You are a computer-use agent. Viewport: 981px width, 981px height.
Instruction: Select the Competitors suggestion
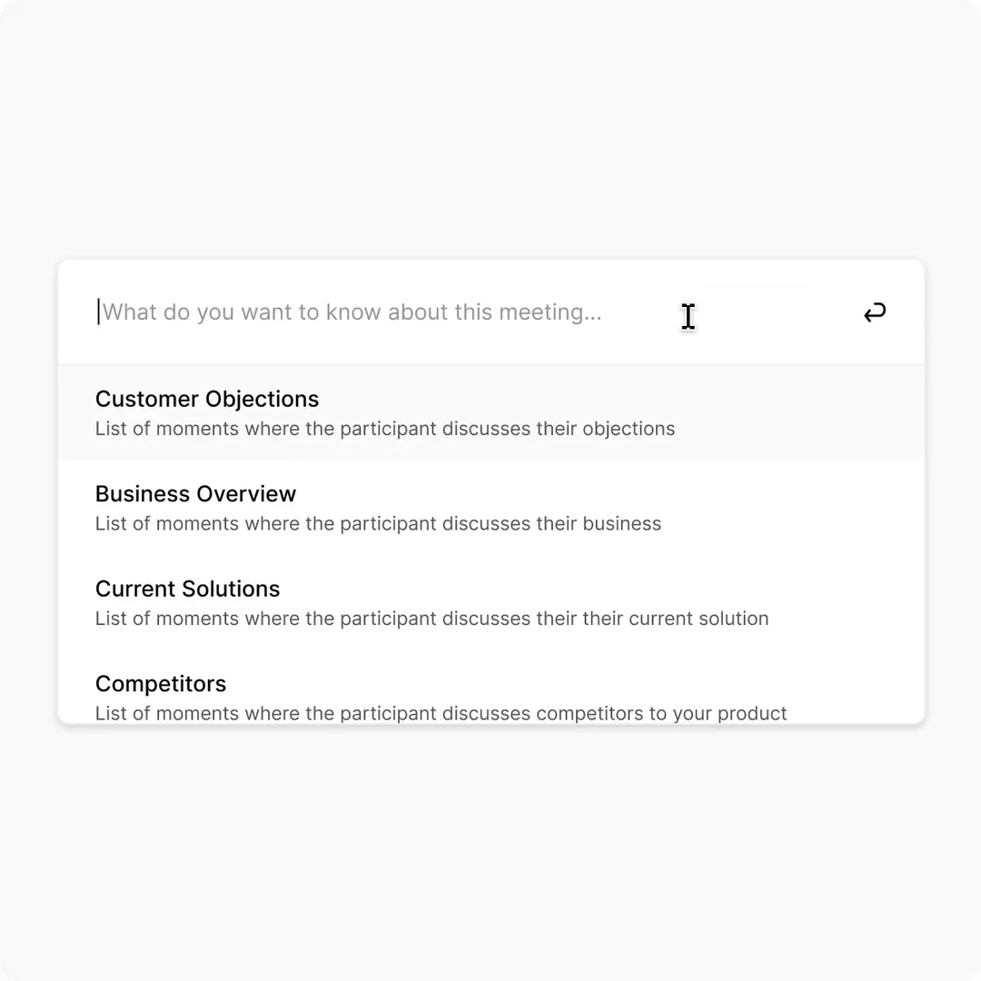tap(490, 697)
